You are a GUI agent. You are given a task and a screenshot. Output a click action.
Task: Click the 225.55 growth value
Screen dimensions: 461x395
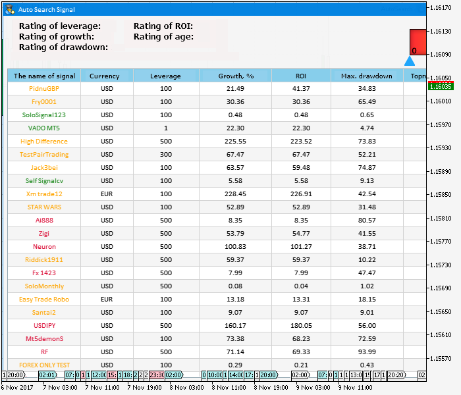pyautogui.click(x=235, y=142)
